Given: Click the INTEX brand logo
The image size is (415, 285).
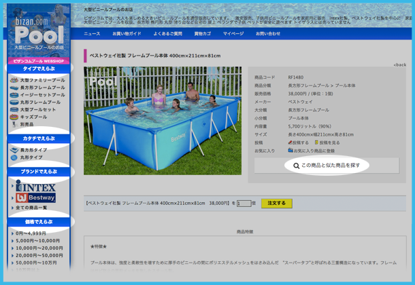Looking at the screenshot, I should [35, 186].
